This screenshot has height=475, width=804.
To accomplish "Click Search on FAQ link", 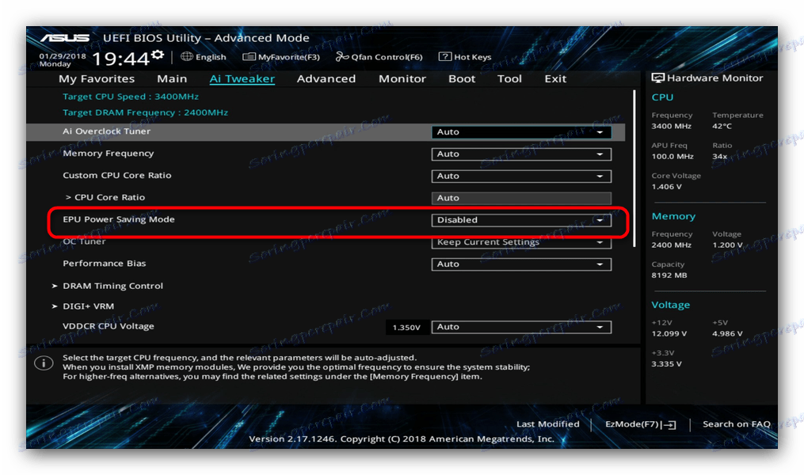I will pyautogui.click(x=737, y=424).
